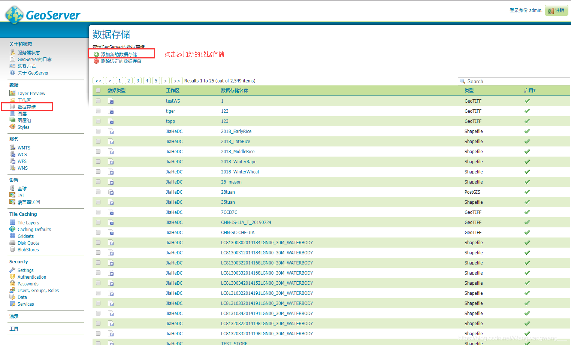Click the GeoServer的日志 document icon
This screenshot has width=571, height=345.
(12, 59)
